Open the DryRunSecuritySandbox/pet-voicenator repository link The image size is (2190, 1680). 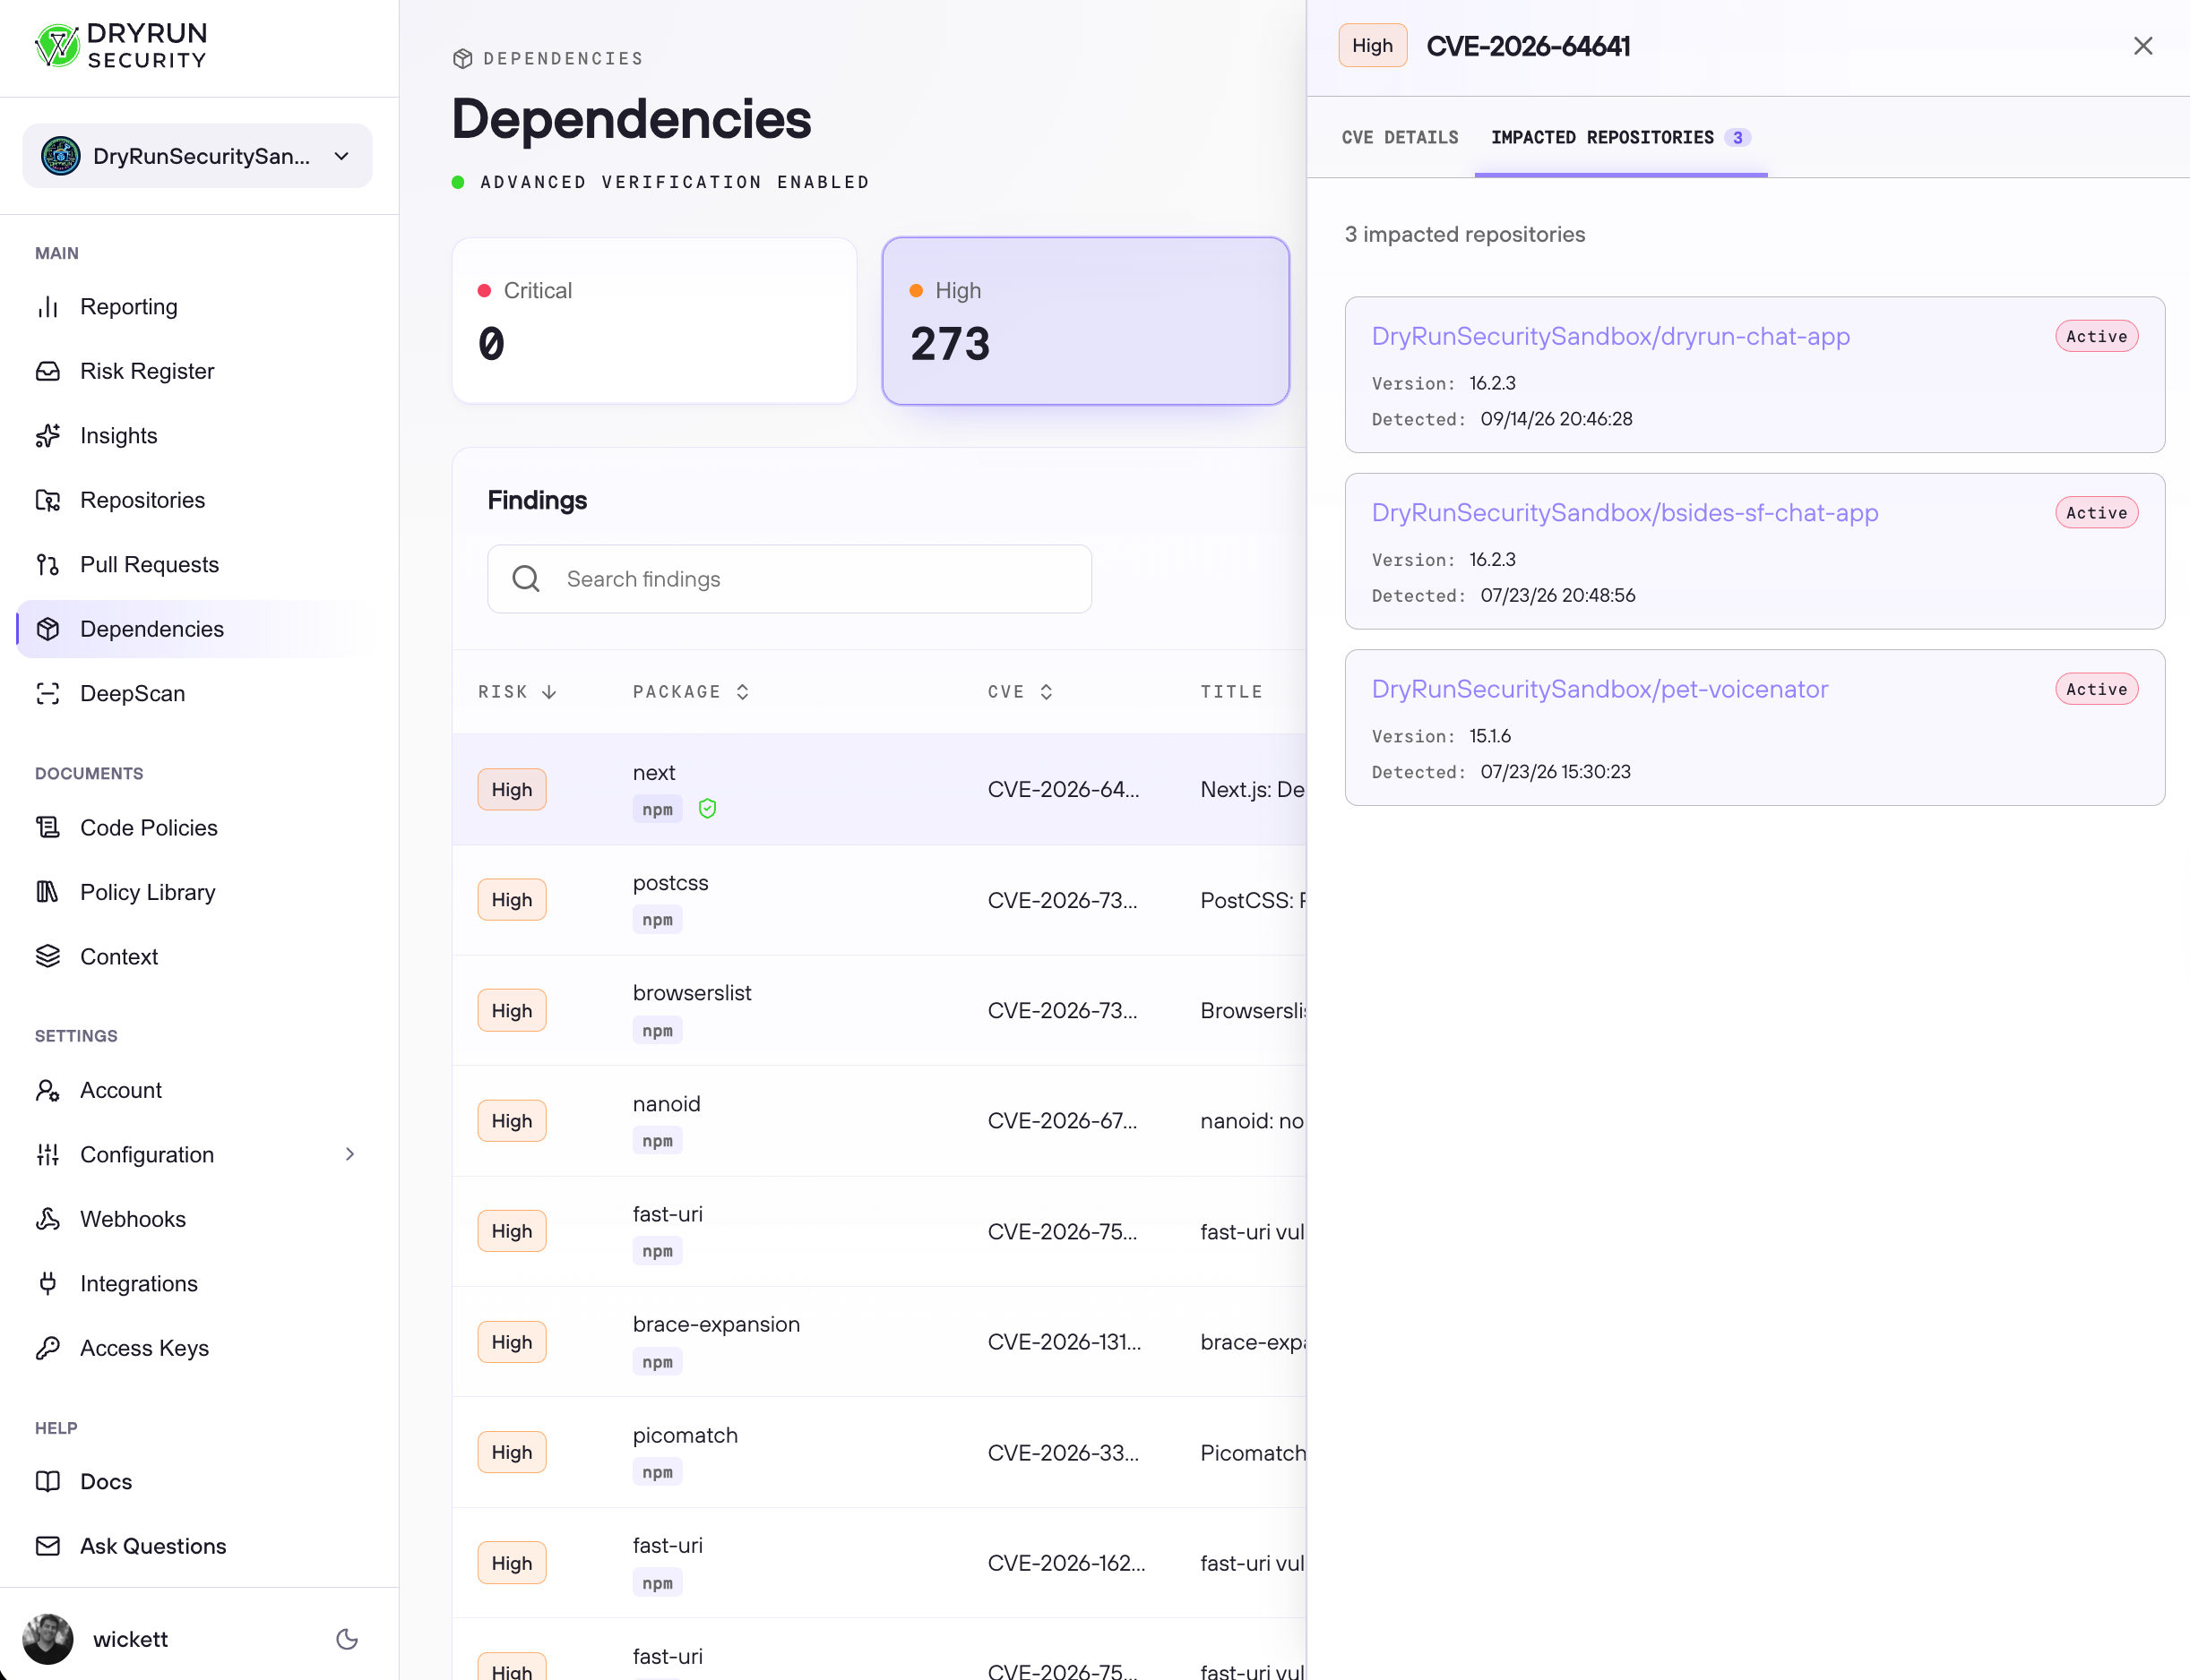pyautogui.click(x=1599, y=689)
